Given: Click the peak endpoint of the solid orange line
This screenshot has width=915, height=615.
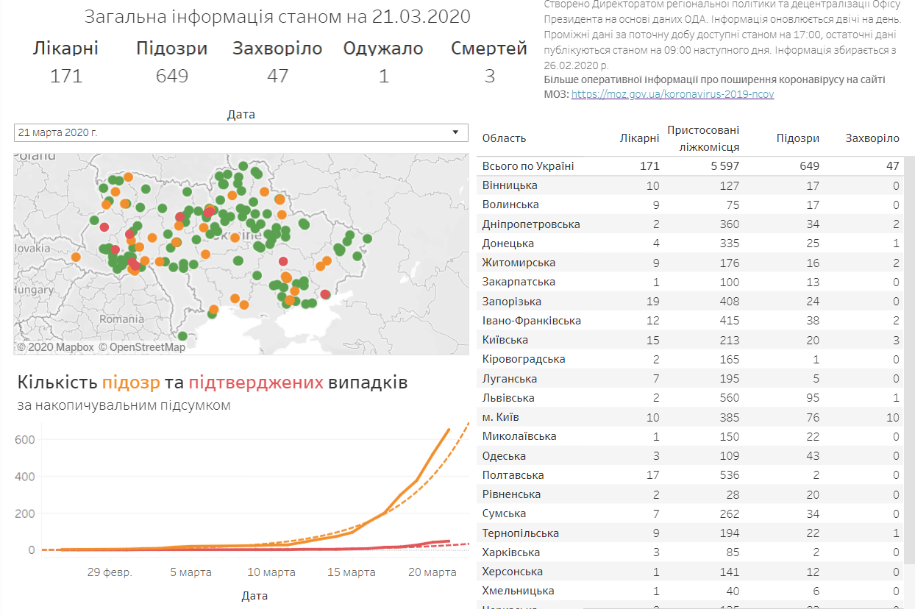Looking at the screenshot, I should click(449, 430).
